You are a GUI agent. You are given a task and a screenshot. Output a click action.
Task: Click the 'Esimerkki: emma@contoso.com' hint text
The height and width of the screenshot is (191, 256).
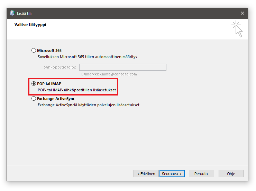[x=109, y=74]
